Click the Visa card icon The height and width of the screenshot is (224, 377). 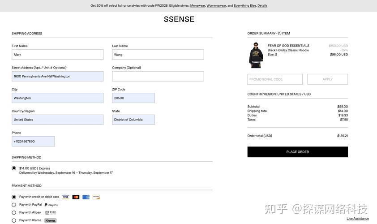coord(66,197)
